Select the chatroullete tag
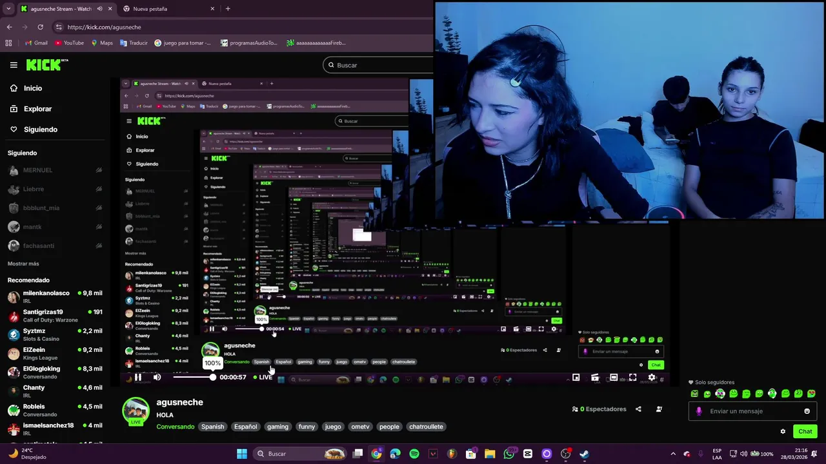The height and width of the screenshot is (464, 826). pos(426,427)
